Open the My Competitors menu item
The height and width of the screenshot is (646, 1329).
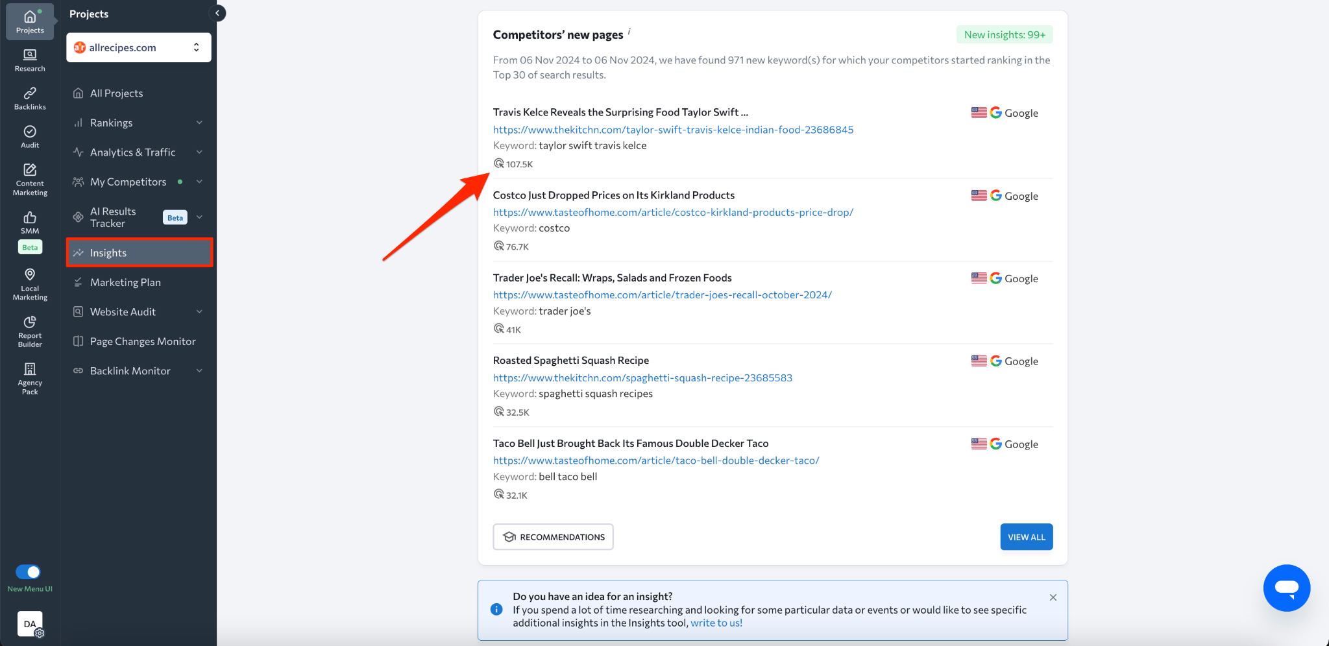click(128, 182)
